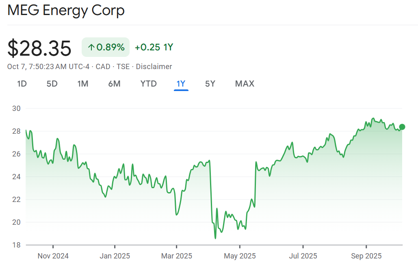Screen dimensions: 418x267
Task: Select the 5D range tab
Action: [52, 84]
